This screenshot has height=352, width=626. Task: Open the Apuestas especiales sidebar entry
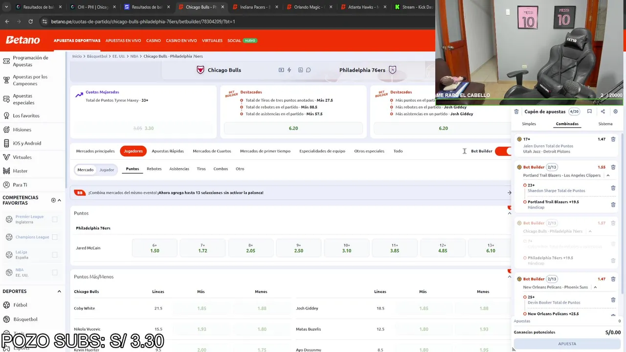(x=23, y=99)
